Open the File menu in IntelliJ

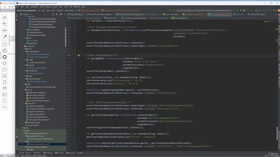coord(17,7)
